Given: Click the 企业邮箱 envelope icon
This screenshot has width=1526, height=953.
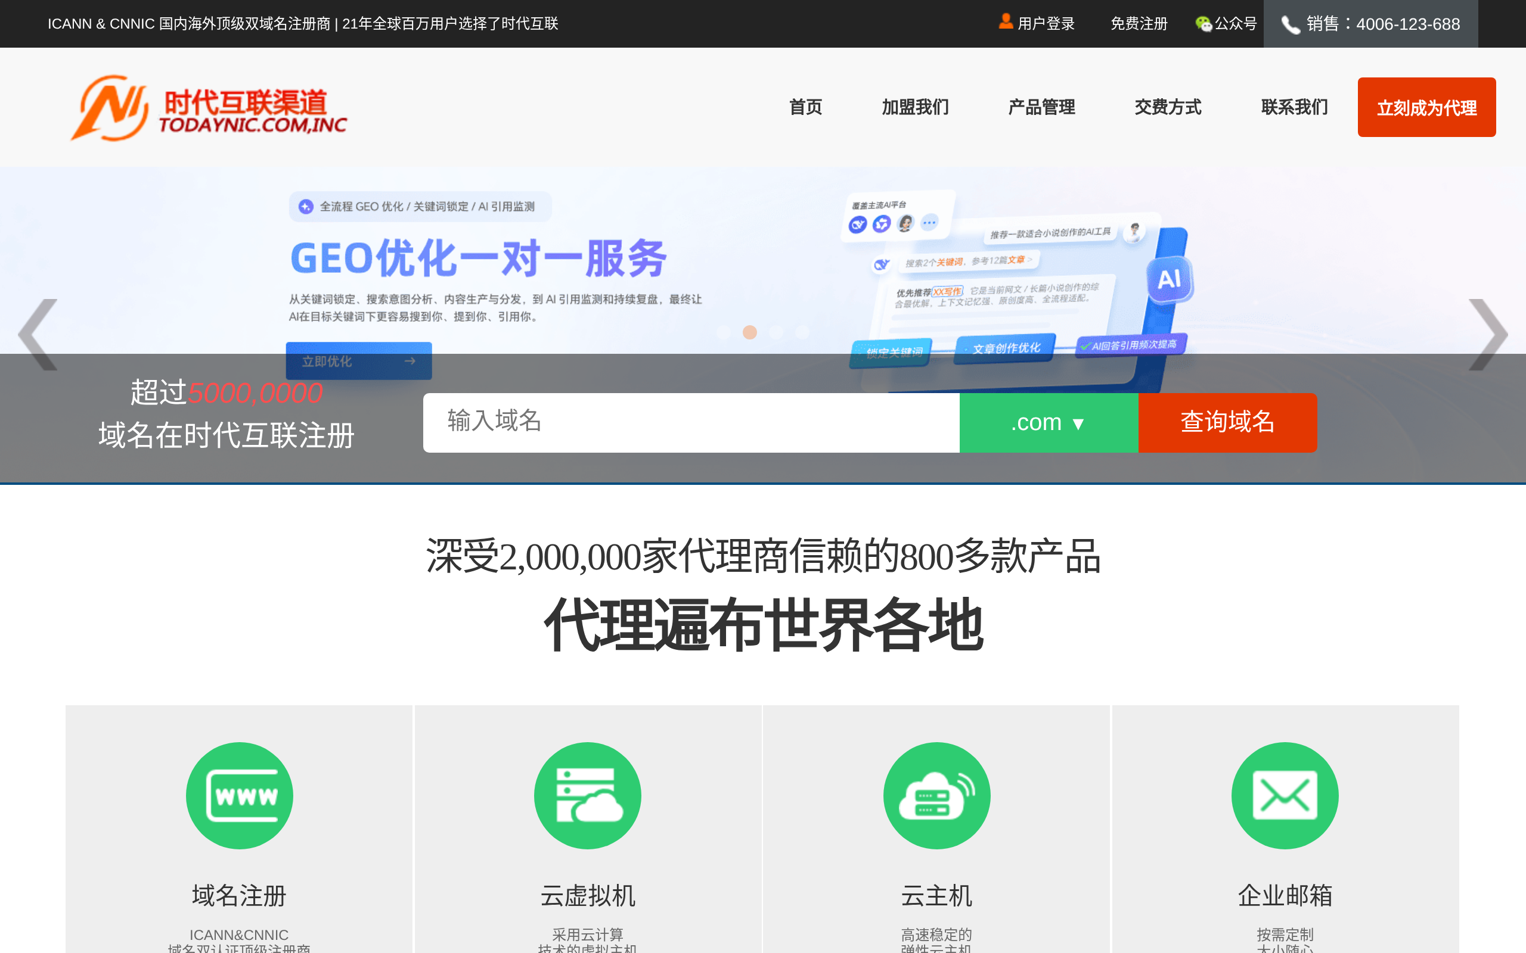Looking at the screenshot, I should click(x=1285, y=795).
